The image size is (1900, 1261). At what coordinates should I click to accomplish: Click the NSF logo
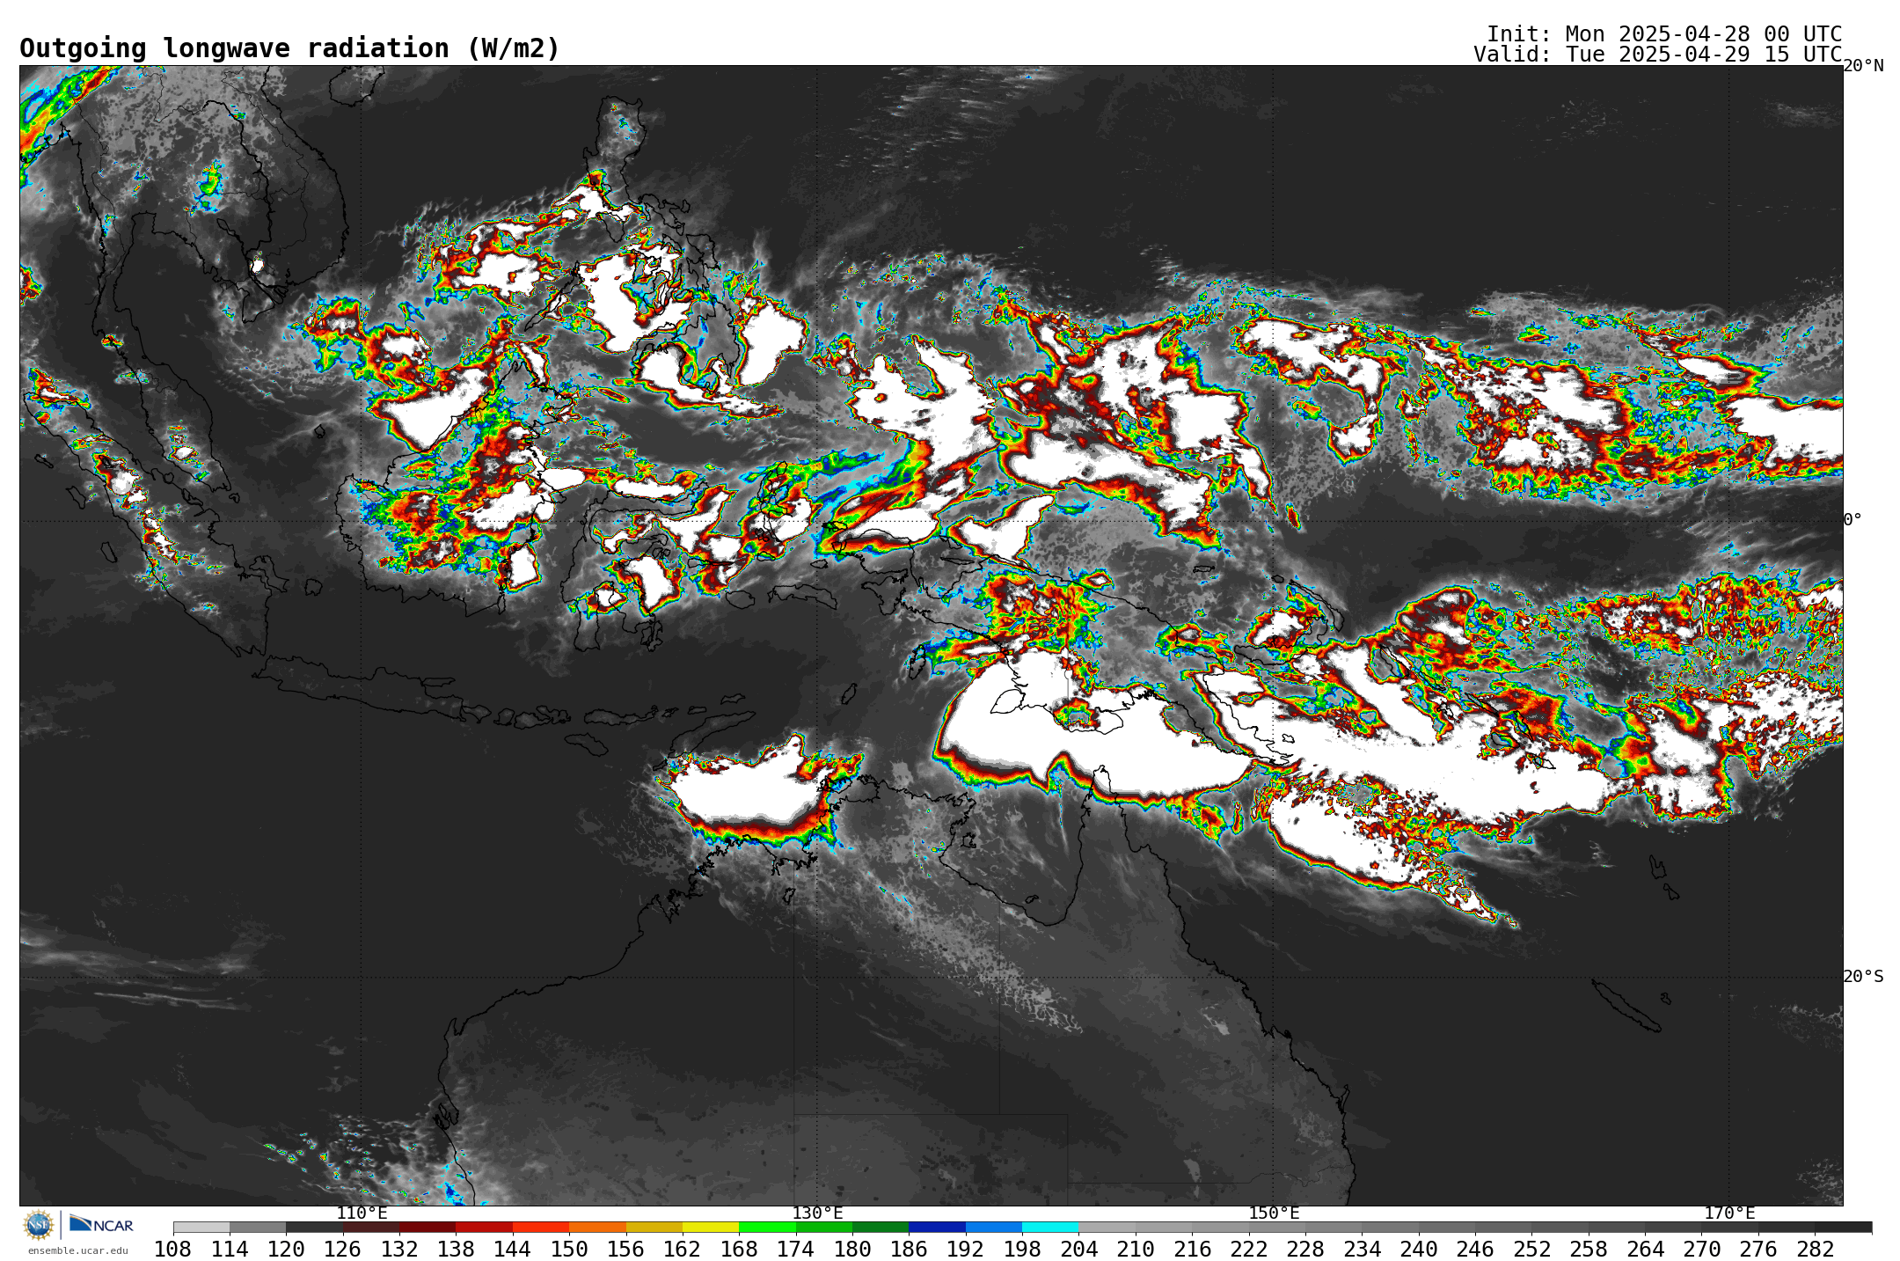[39, 1224]
